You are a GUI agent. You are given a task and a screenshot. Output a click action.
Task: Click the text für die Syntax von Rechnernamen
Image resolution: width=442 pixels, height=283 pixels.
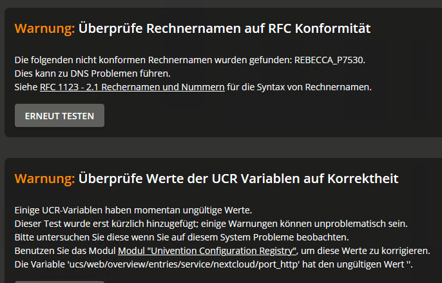tap(299, 87)
